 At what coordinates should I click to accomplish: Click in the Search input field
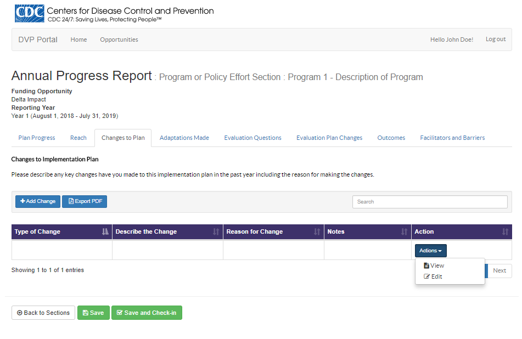coord(430,202)
